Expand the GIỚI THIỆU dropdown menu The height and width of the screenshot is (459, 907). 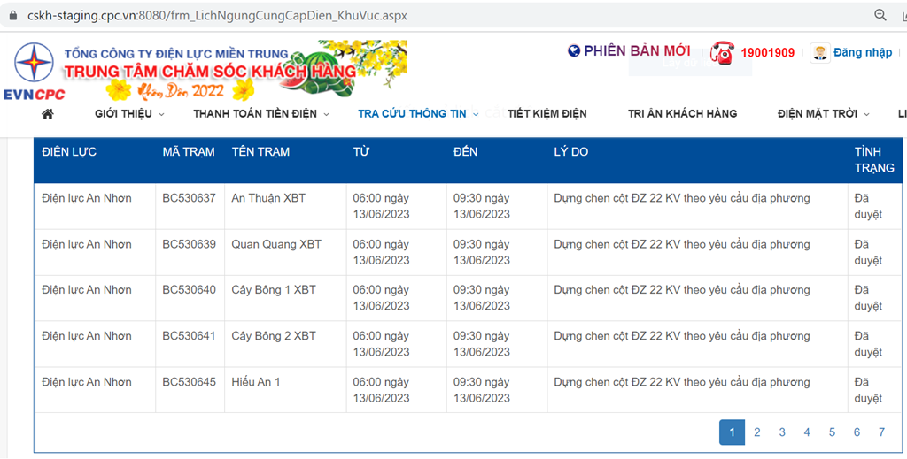tap(129, 114)
